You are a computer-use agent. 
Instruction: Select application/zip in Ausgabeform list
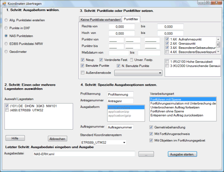(126, 111)
